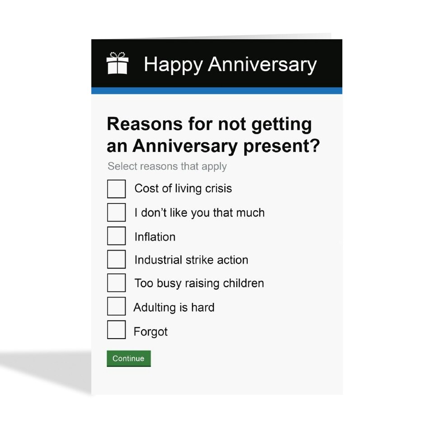Viewport: 434px width, 434px height.
Task: Click the Adulting is hard label text
Action: click(x=174, y=307)
